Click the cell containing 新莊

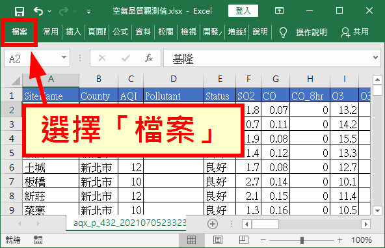51,196
